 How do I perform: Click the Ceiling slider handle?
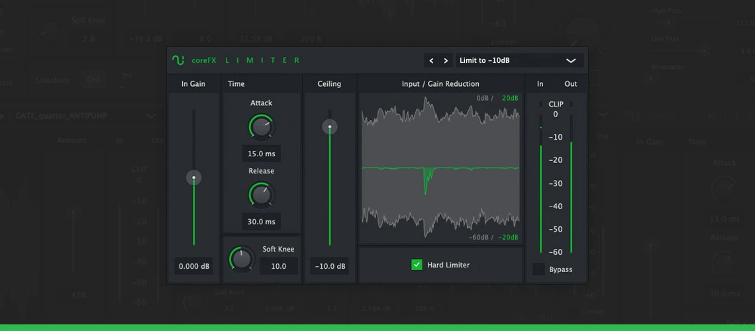tap(330, 127)
